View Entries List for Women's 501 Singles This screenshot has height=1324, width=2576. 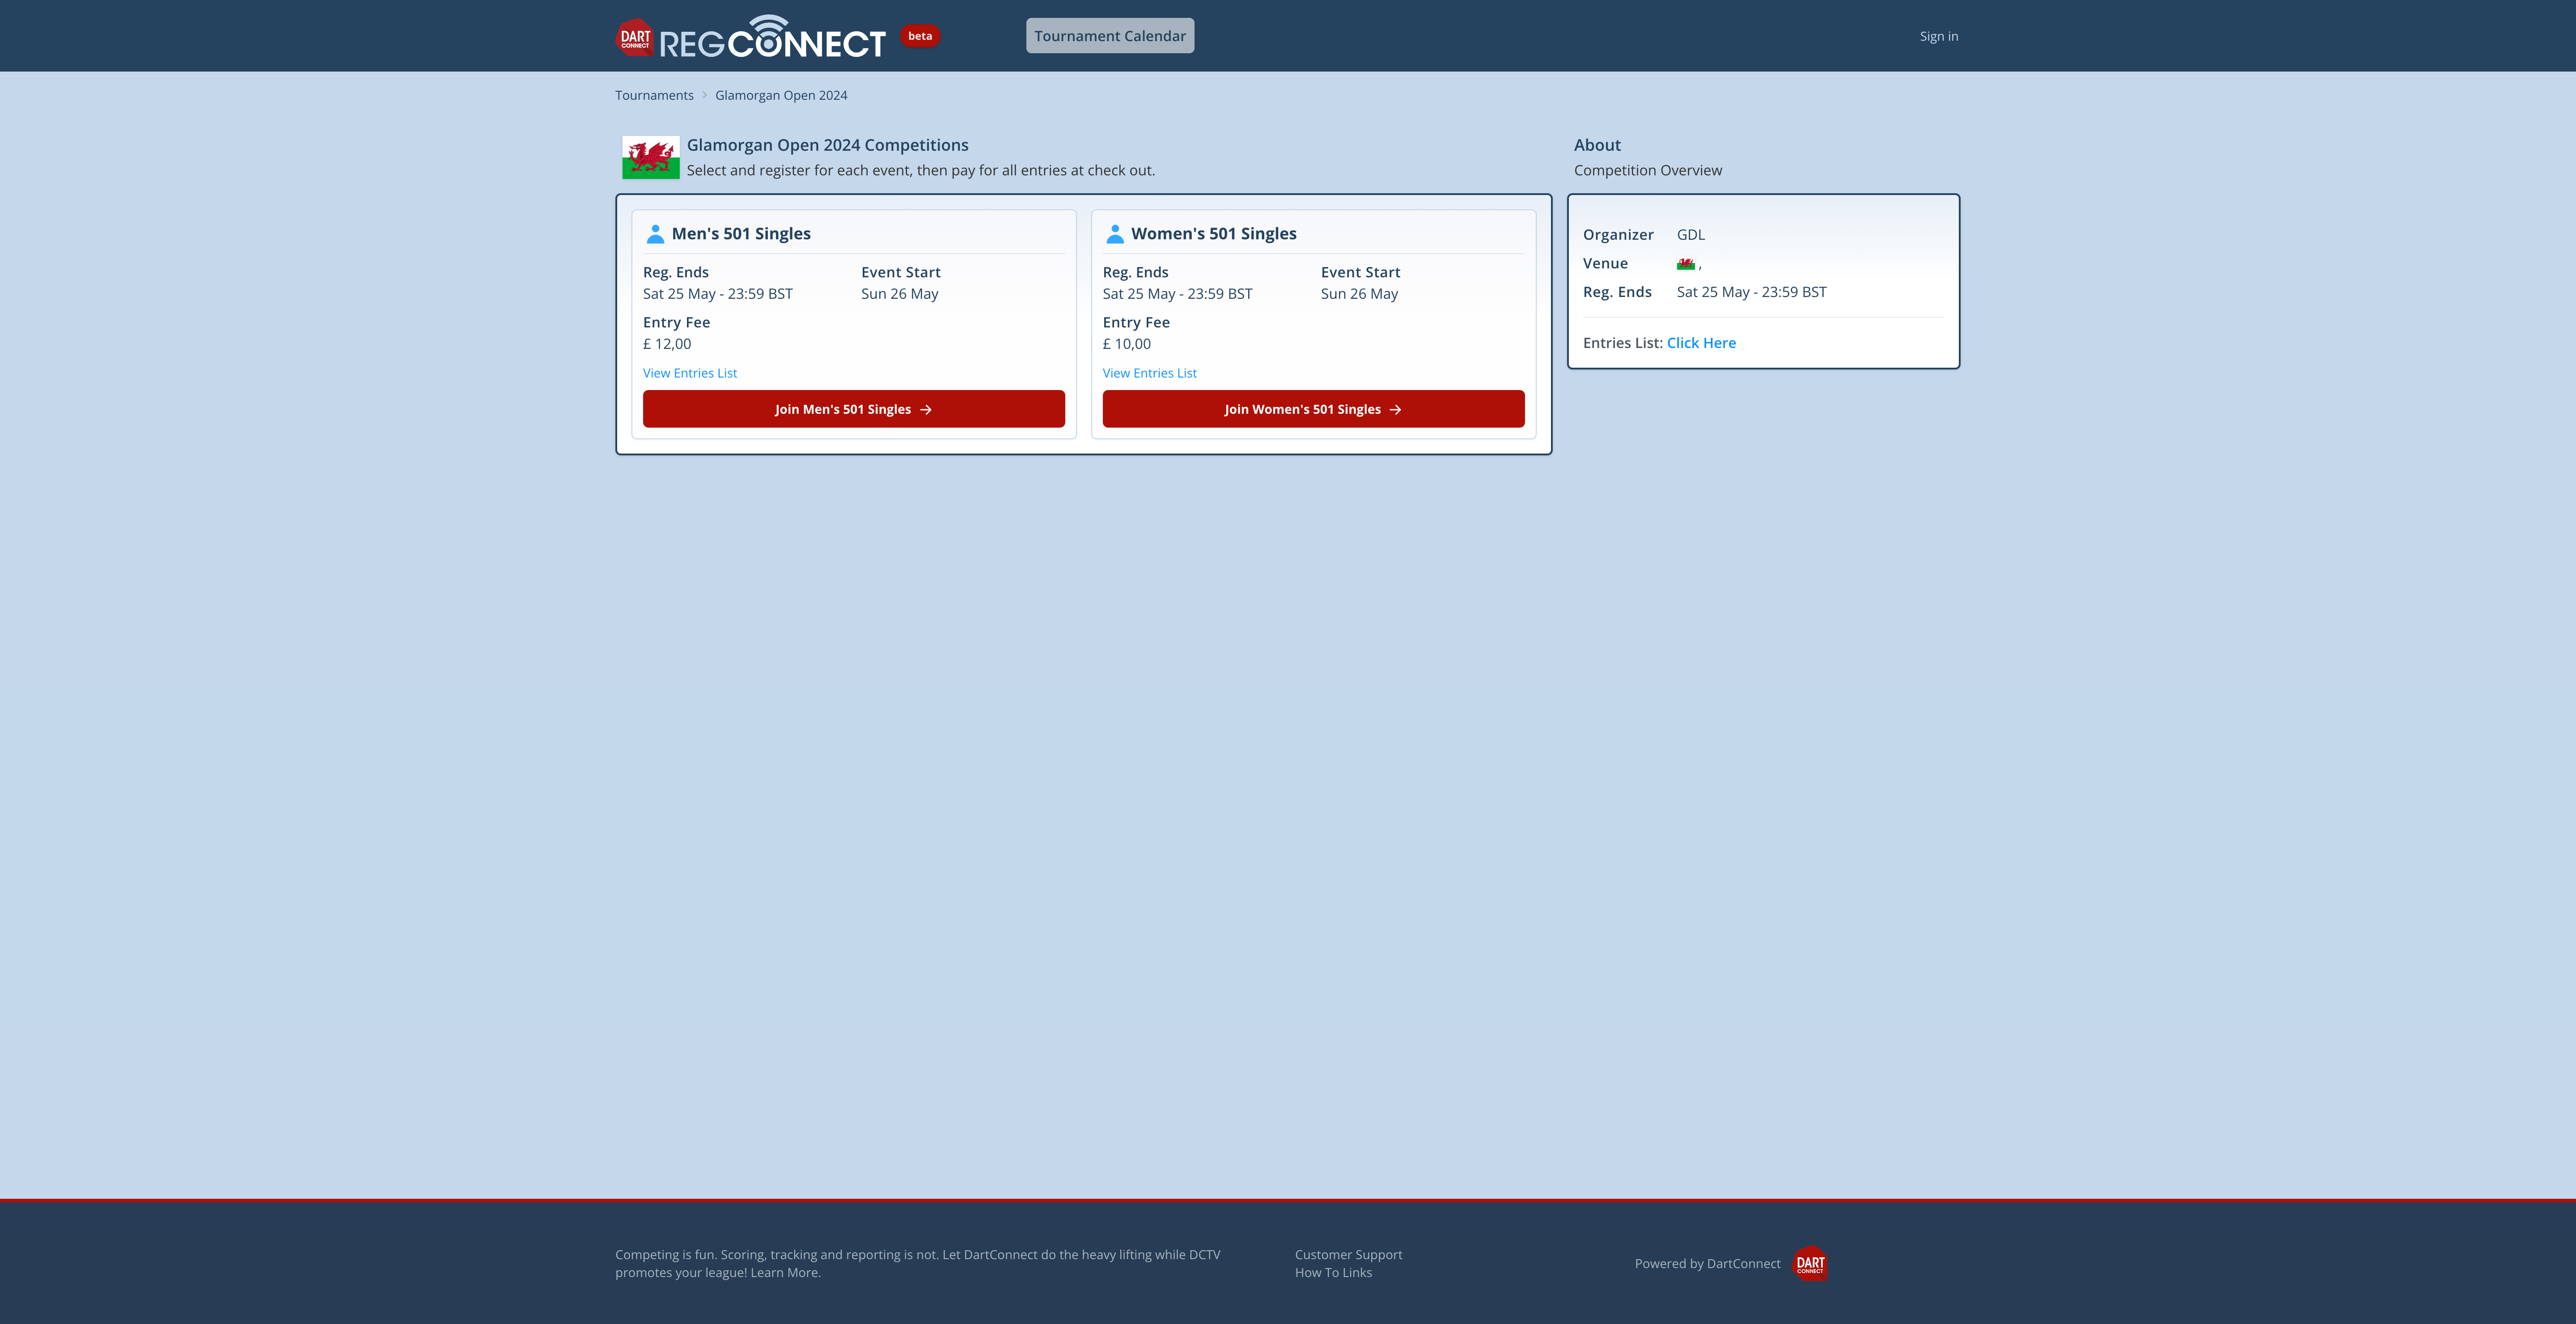tap(1150, 373)
